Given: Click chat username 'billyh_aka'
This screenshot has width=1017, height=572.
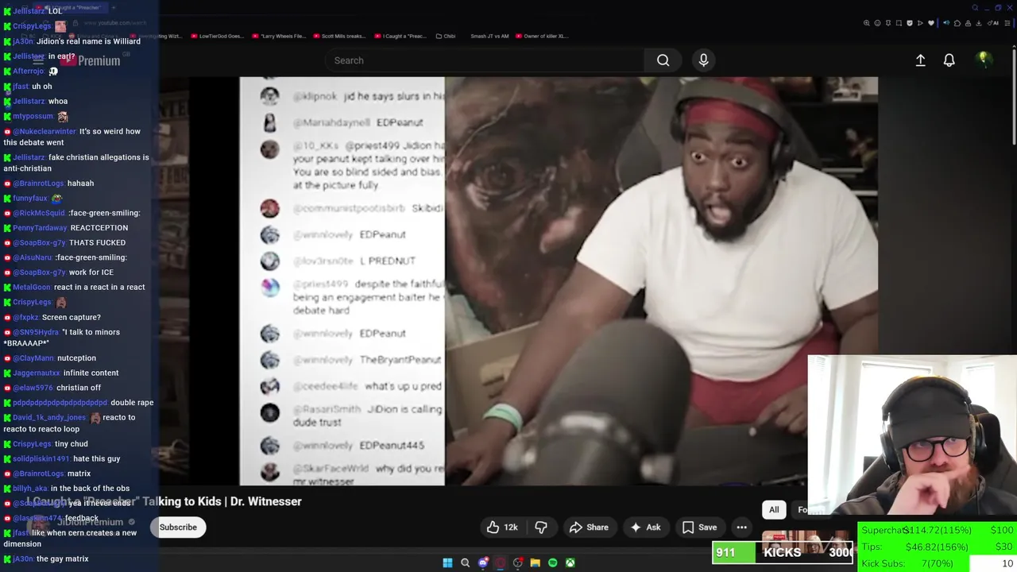Looking at the screenshot, I should (30, 489).
